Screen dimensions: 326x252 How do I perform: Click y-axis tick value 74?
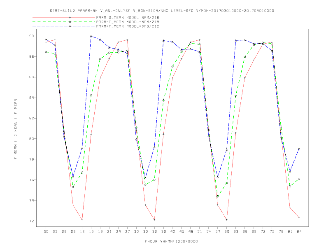coord(31,201)
